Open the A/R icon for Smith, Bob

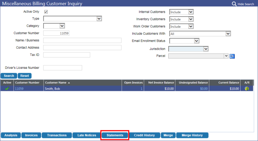[246, 89]
